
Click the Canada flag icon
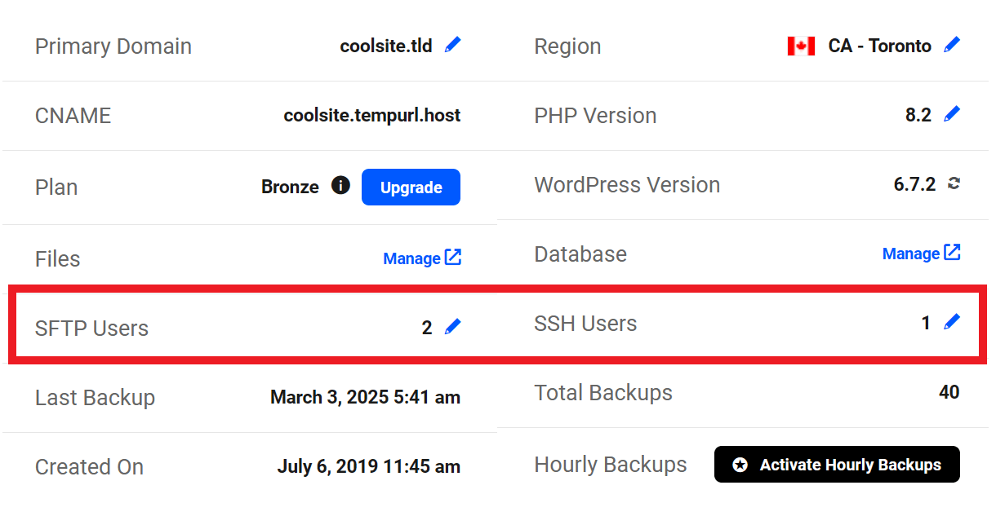[801, 46]
